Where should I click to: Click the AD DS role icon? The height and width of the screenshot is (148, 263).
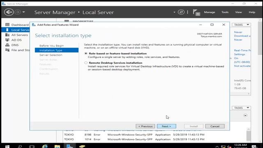[7, 40]
